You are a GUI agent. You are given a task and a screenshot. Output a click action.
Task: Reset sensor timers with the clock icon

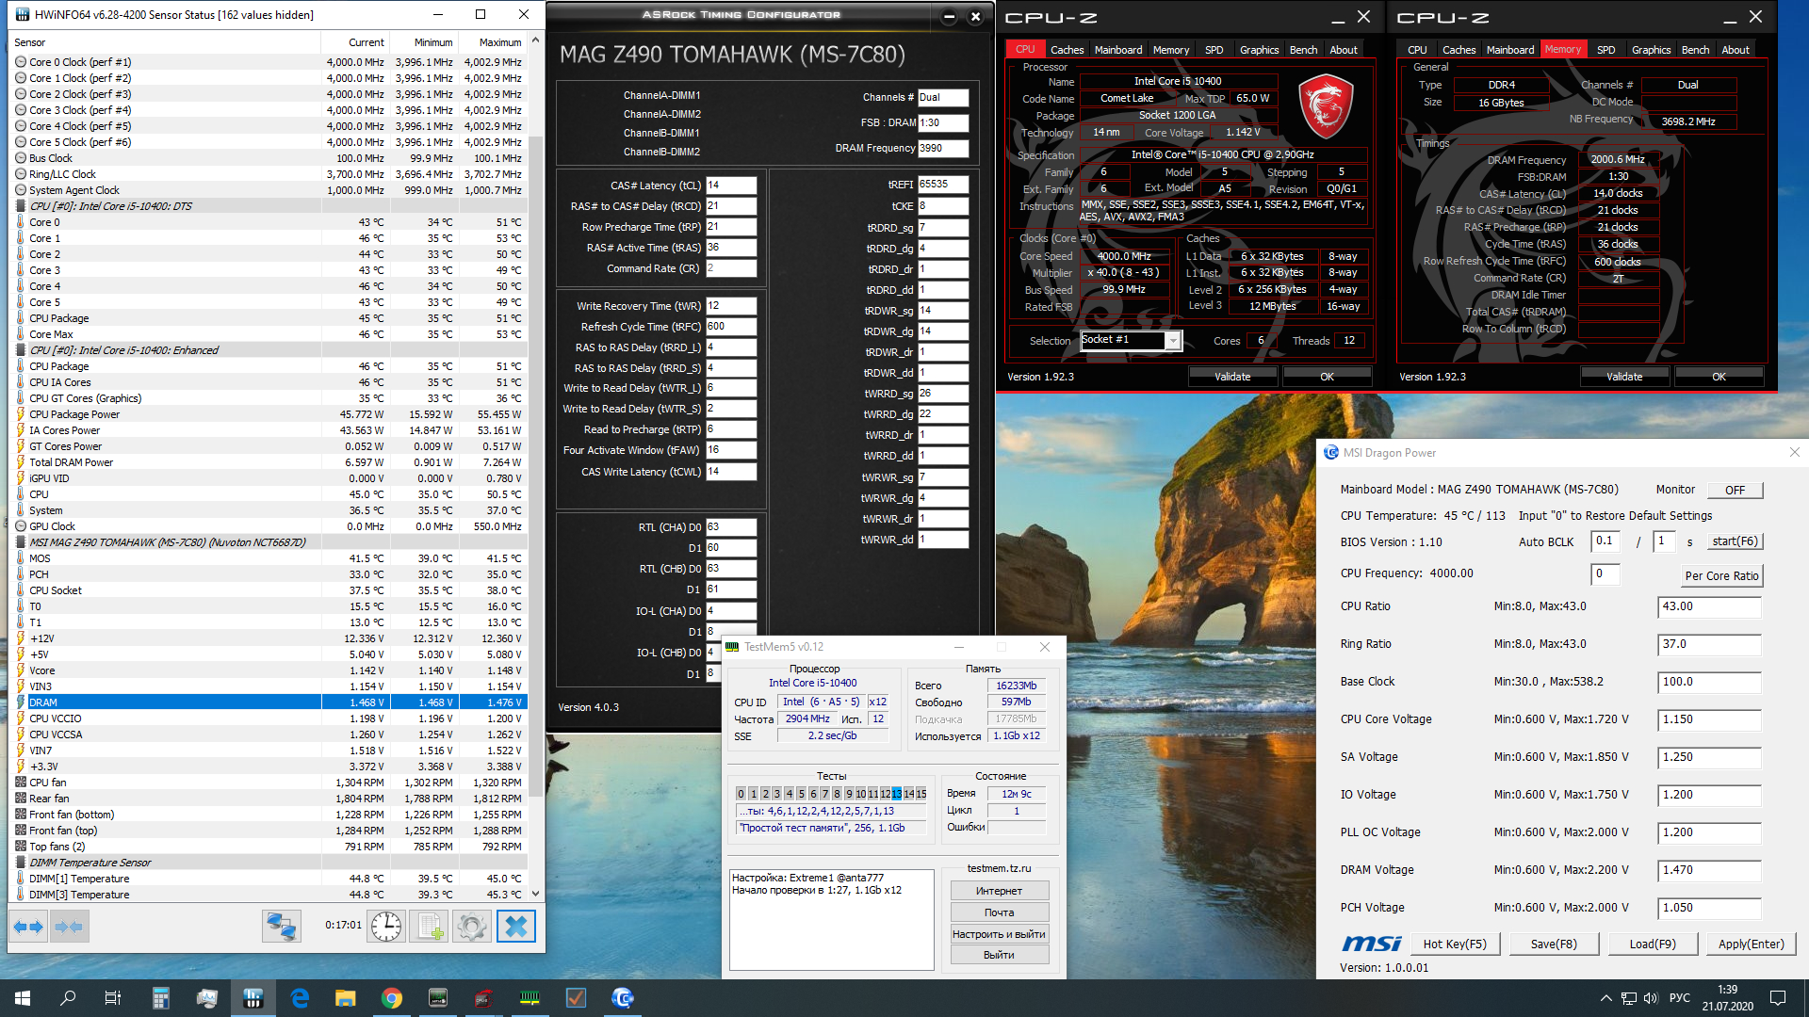pos(386,927)
